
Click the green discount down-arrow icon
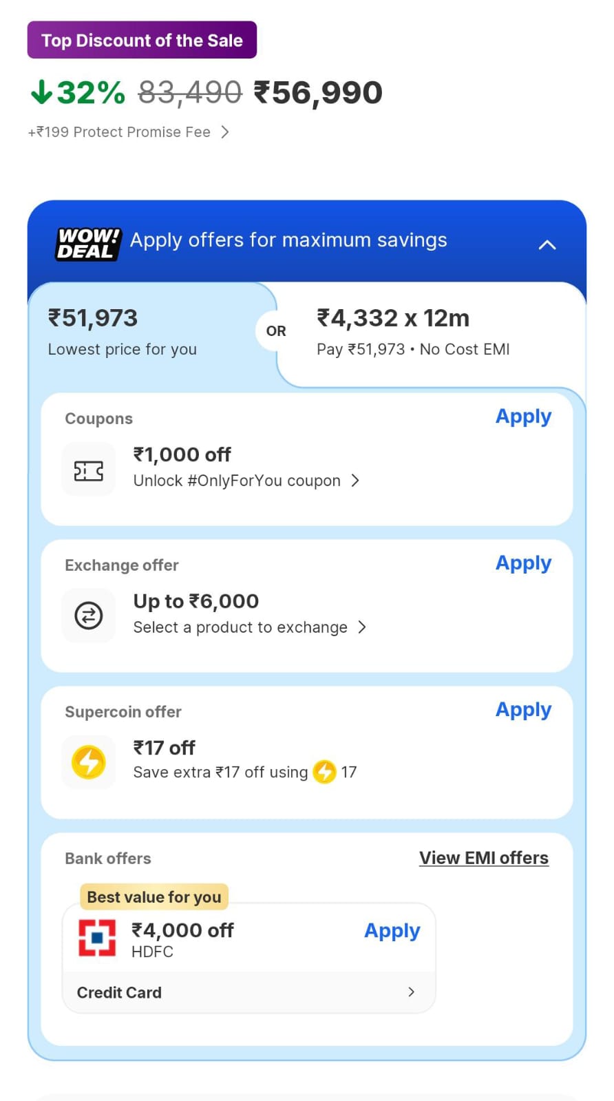point(41,92)
